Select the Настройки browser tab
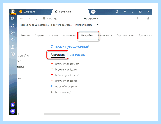 [70, 12]
